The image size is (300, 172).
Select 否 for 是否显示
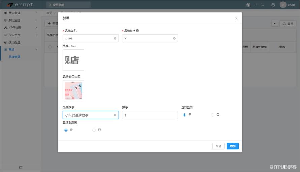[x=212, y=115]
